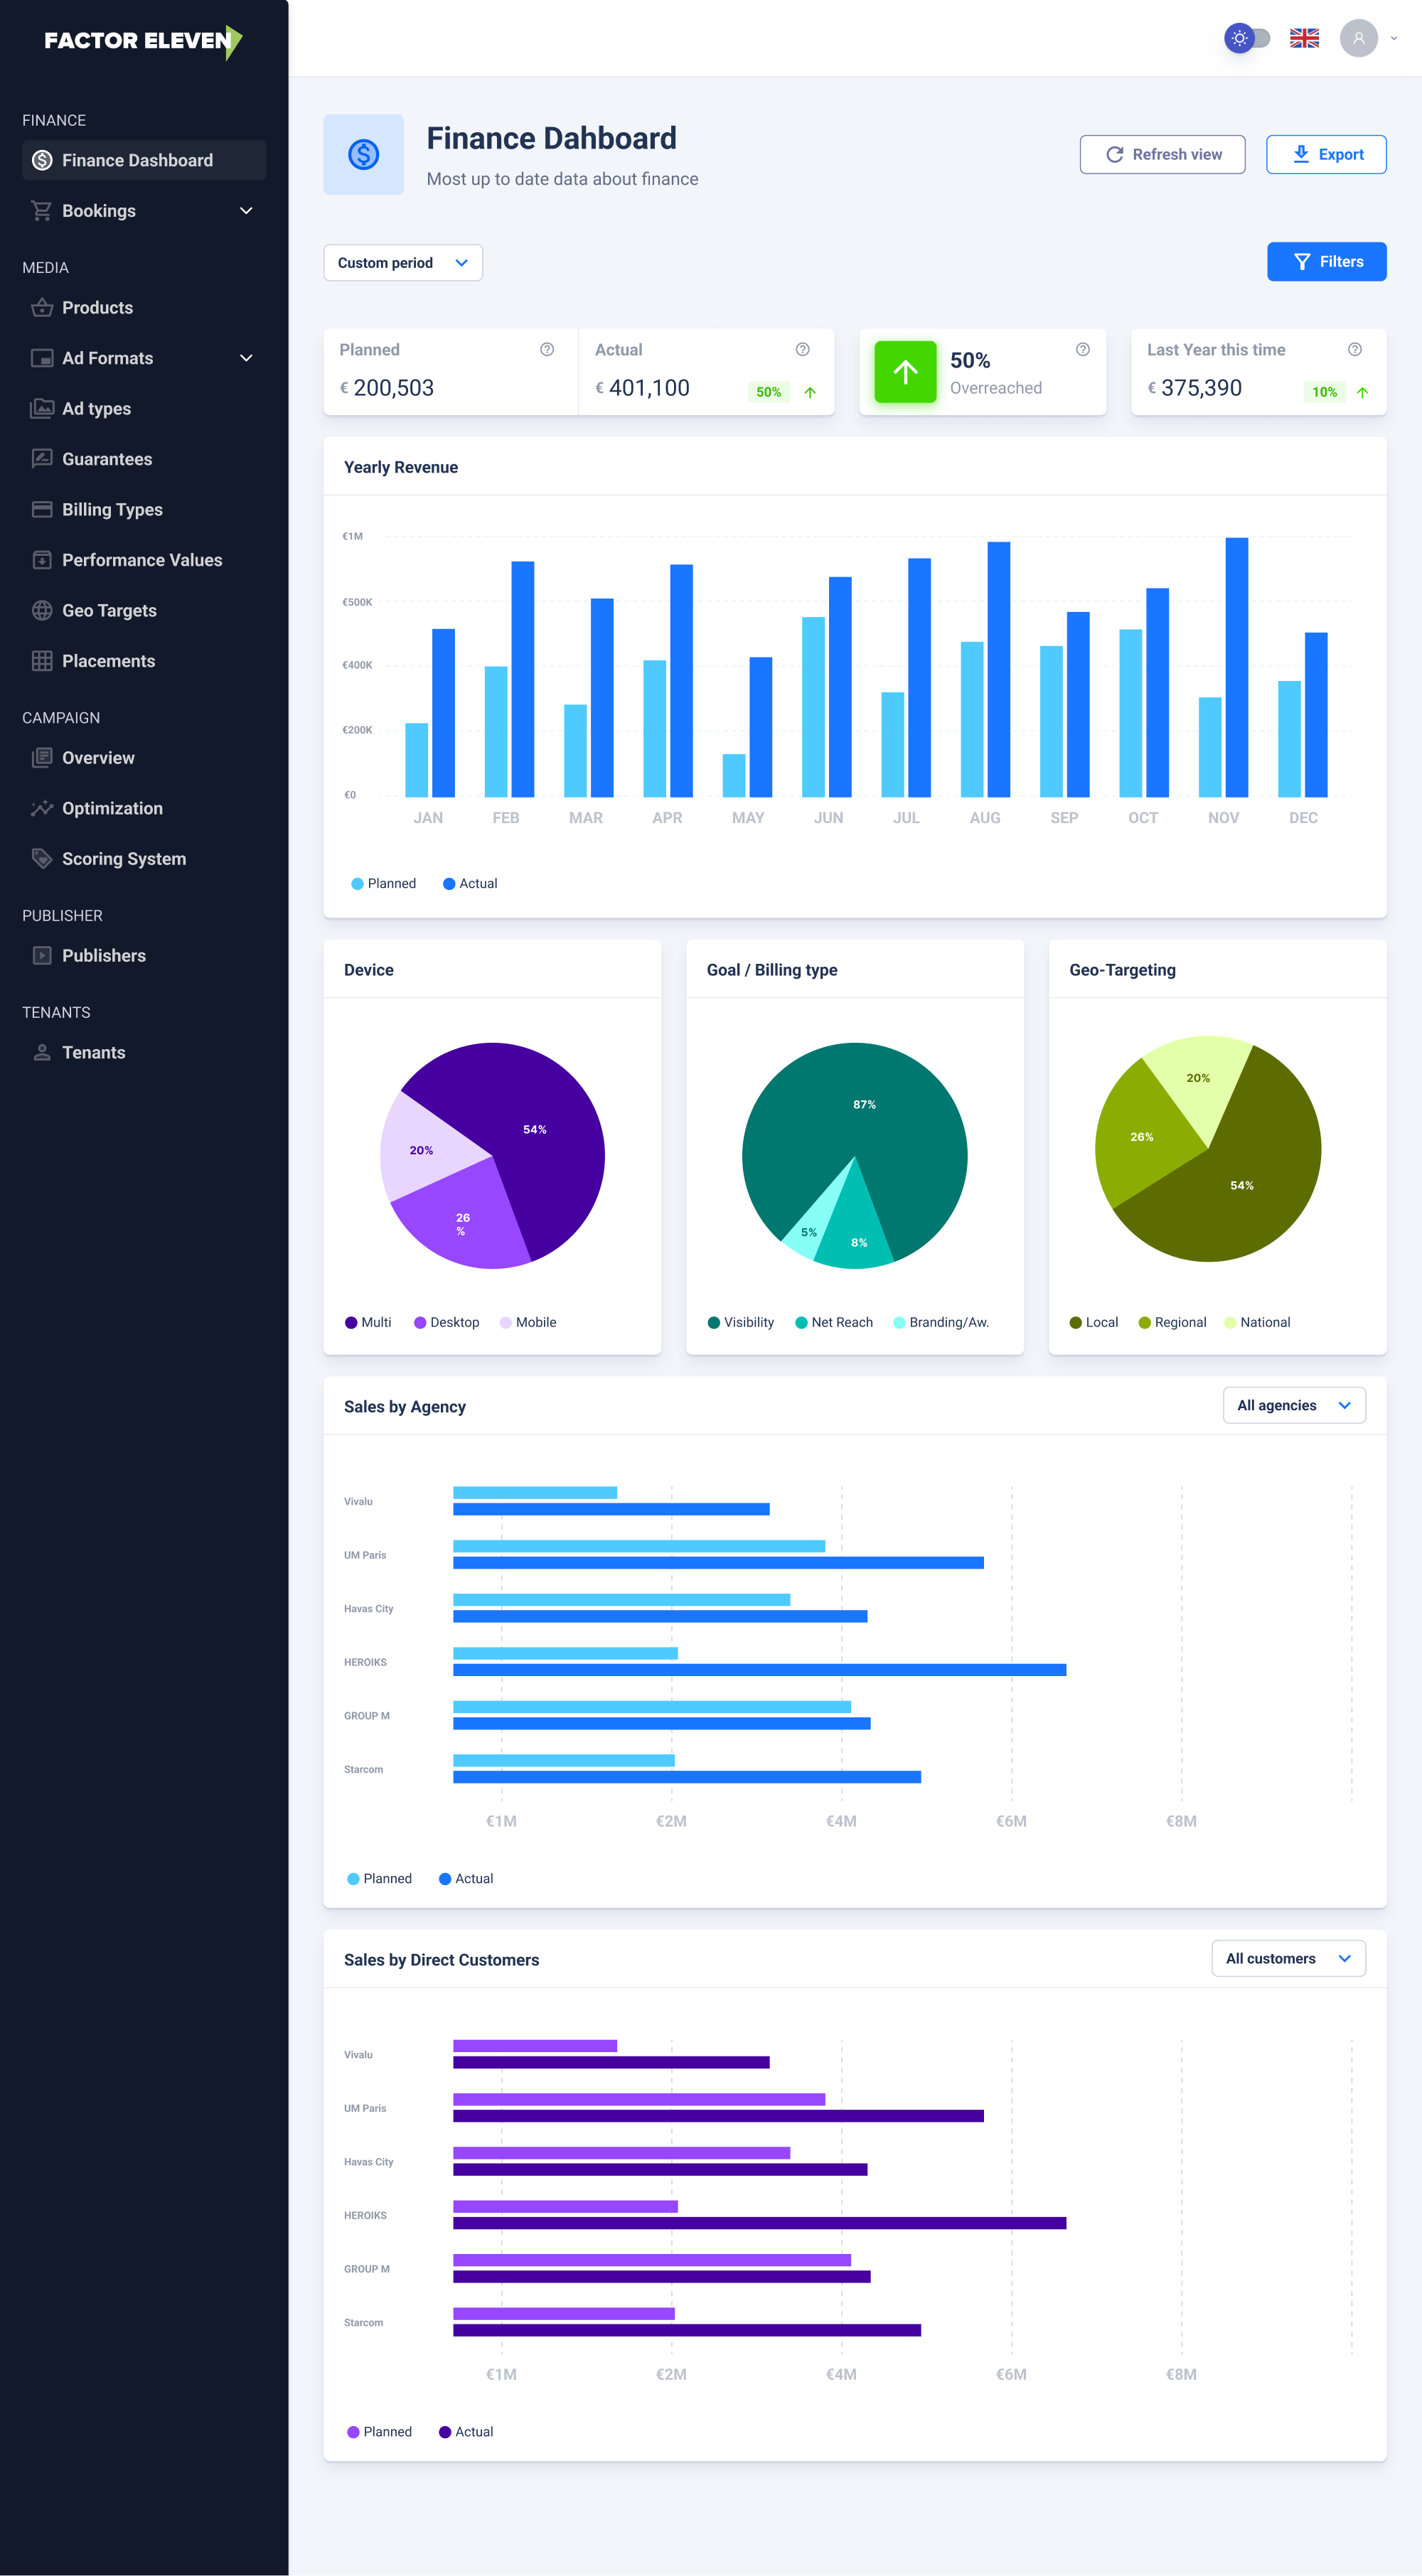Open Performance Values menu item

click(x=144, y=560)
